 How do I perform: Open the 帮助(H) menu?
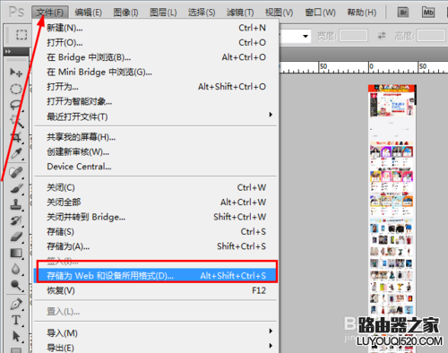click(361, 13)
